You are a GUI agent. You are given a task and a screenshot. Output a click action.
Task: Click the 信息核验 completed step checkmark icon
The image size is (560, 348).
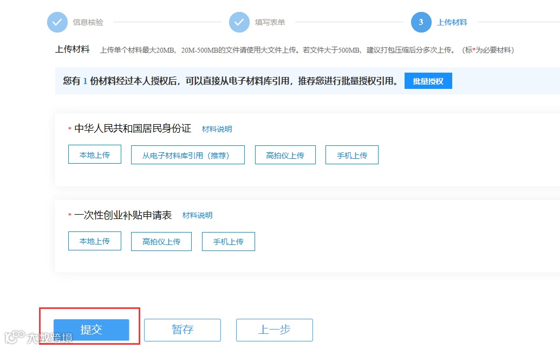click(x=57, y=22)
